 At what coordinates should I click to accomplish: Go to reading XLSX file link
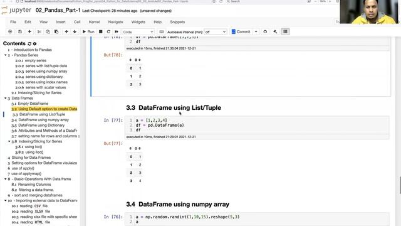coord(35,212)
